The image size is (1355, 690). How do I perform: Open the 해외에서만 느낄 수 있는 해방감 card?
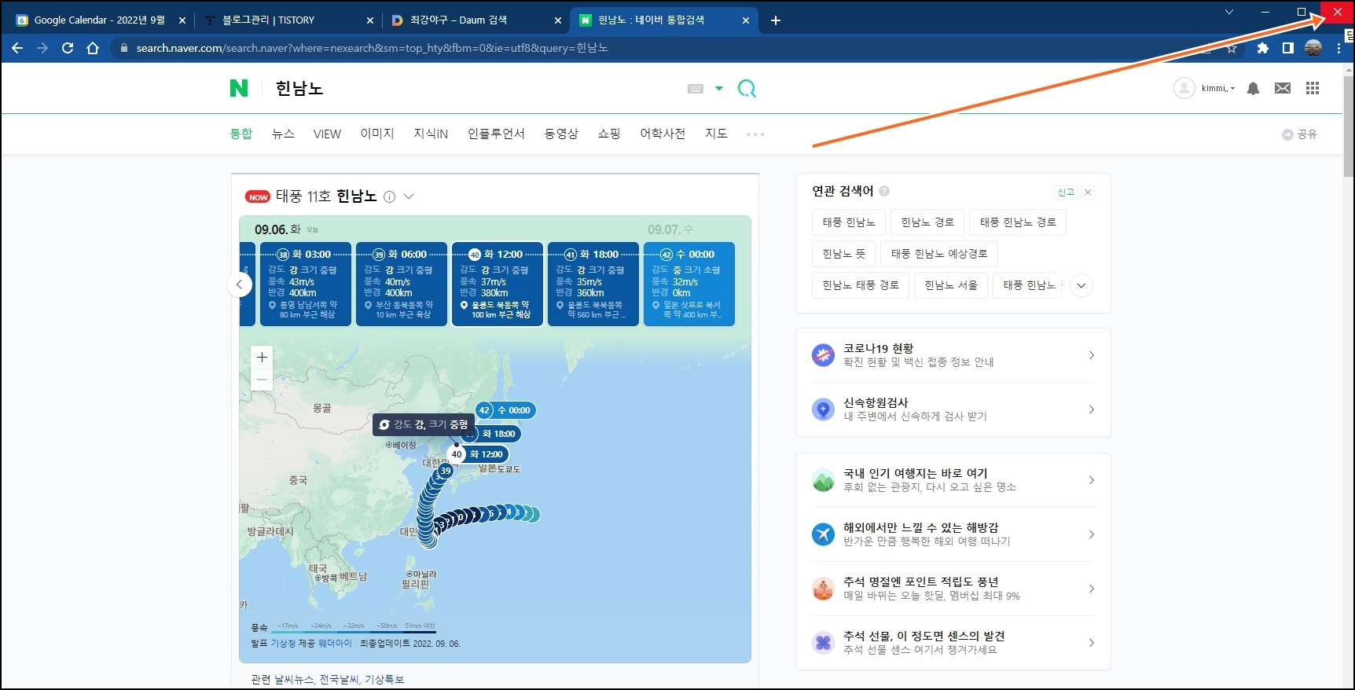(x=953, y=534)
